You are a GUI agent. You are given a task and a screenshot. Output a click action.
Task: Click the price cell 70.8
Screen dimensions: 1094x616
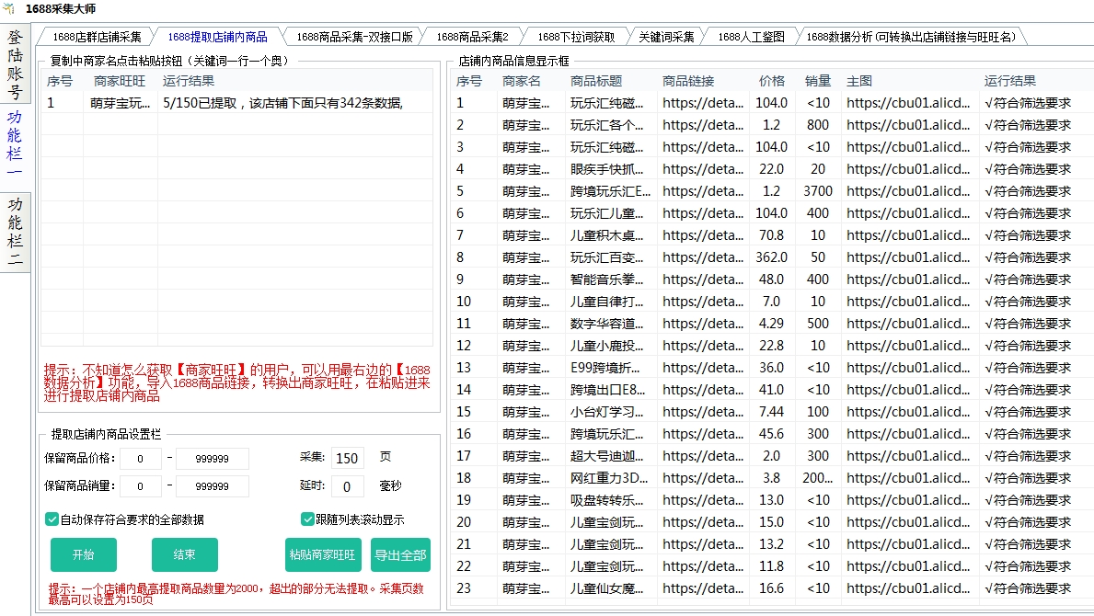pyautogui.click(x=772, y=234)
